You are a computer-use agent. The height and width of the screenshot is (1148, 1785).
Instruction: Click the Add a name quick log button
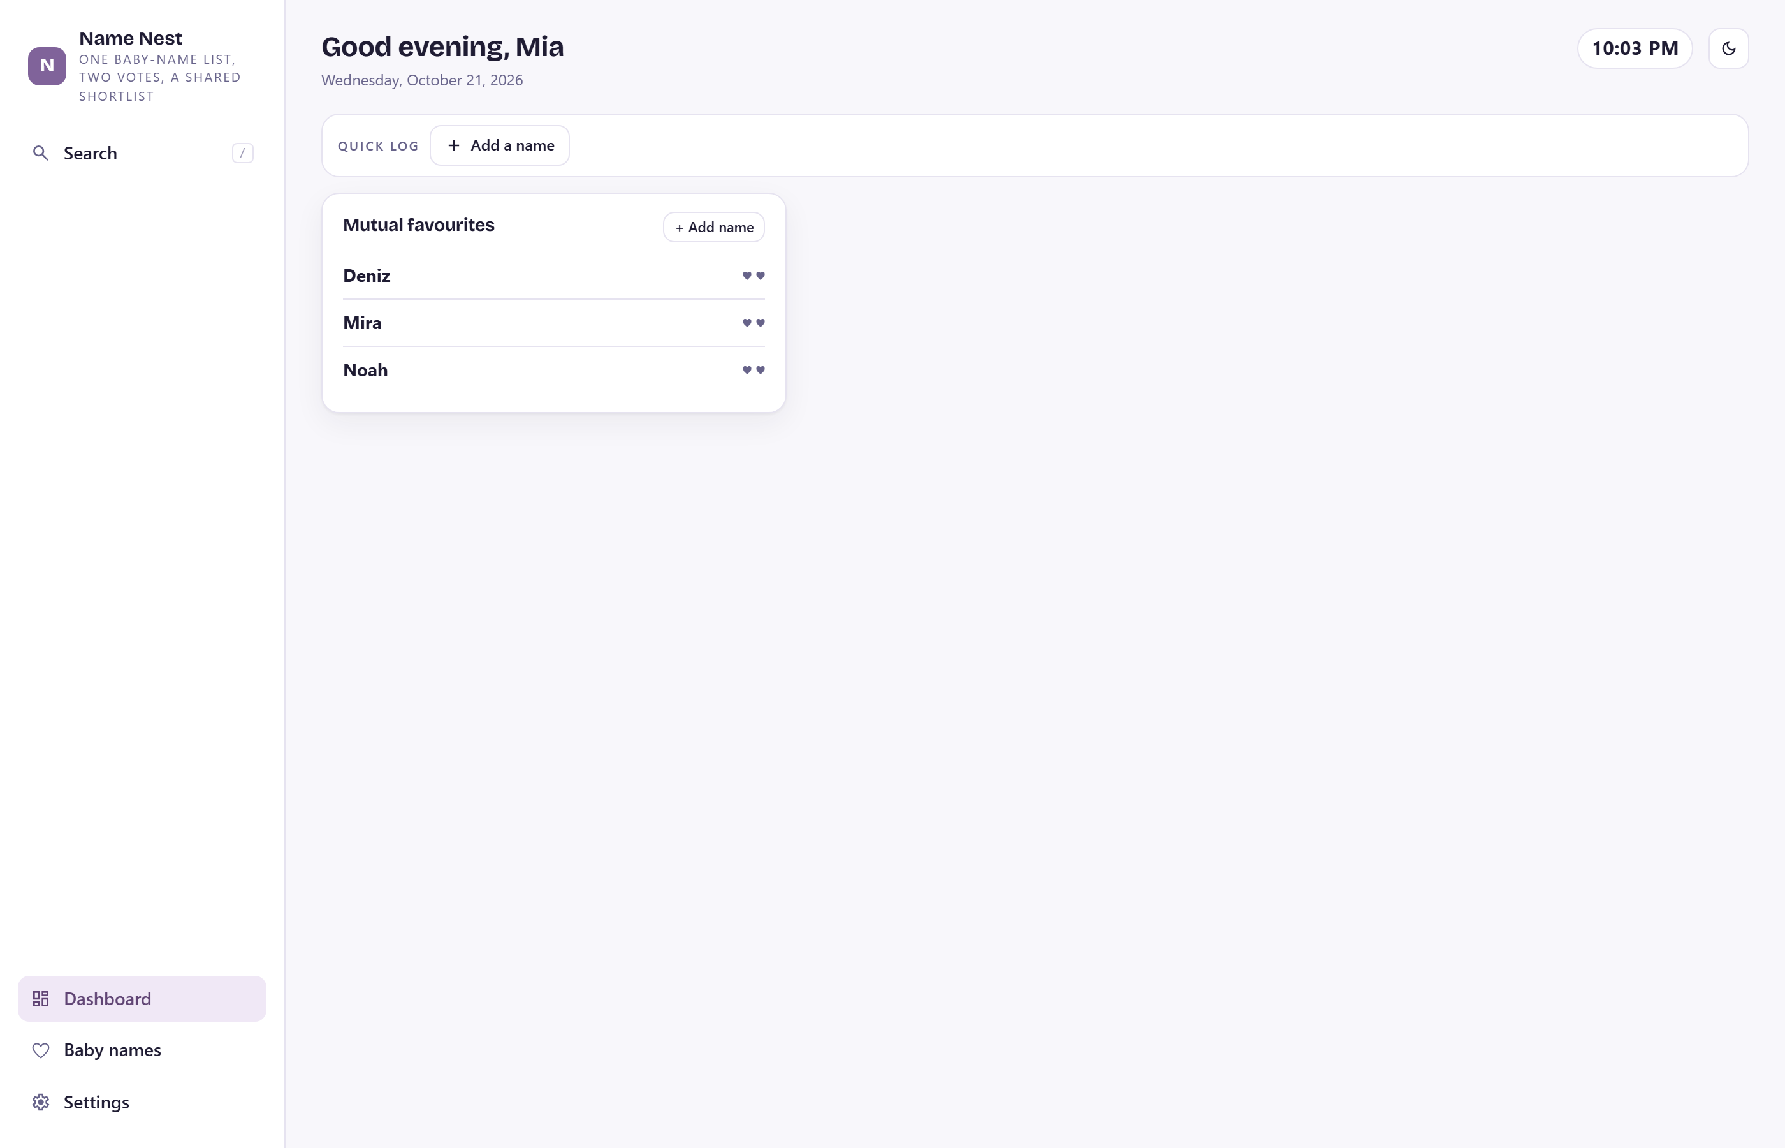[499, 145]
